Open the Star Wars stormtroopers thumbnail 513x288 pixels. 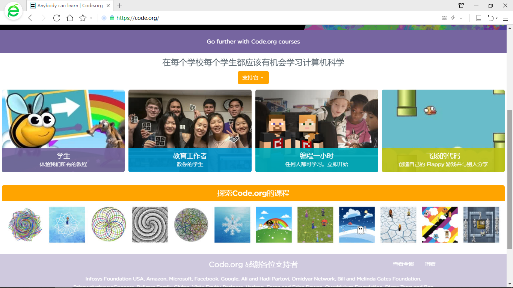point(481,225)
